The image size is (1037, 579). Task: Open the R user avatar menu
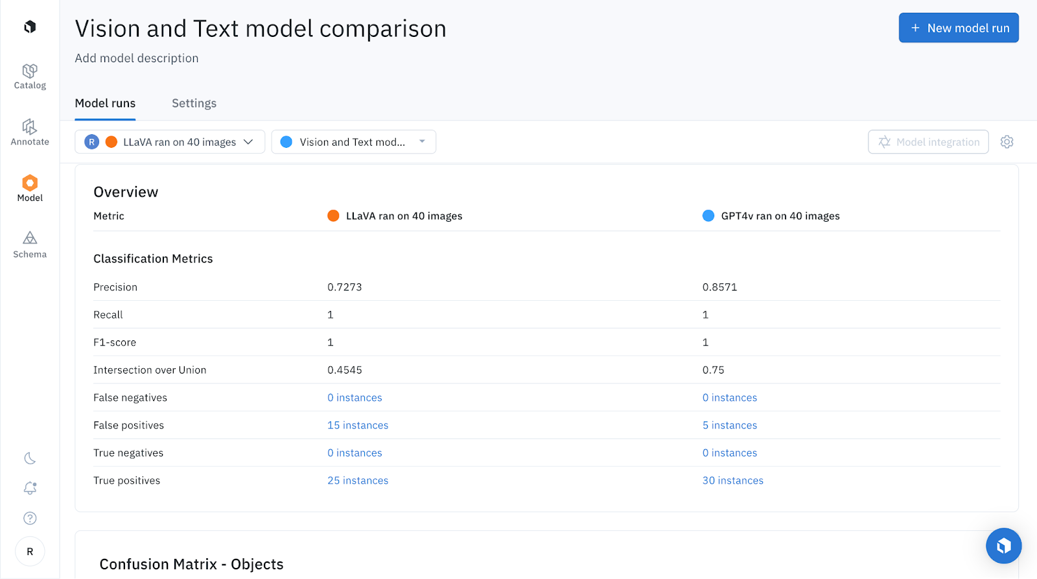coord(30,552)
